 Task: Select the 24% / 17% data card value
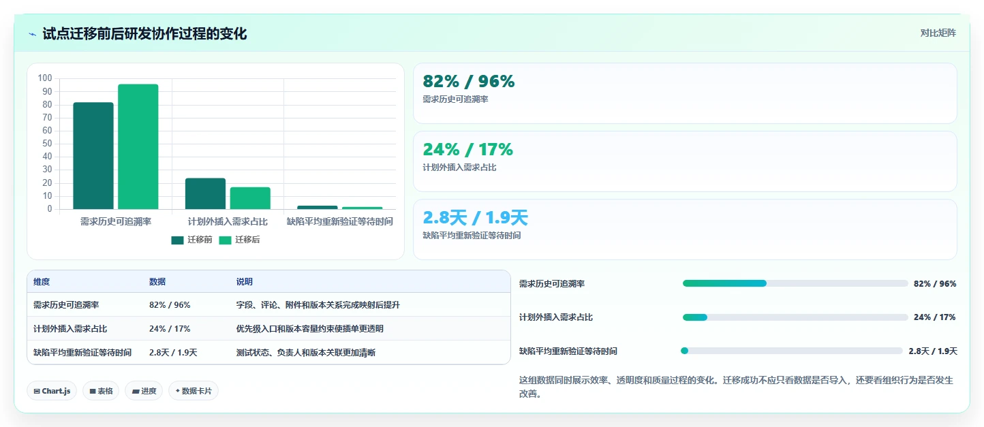pyautogui.click(x=467, y=150)
